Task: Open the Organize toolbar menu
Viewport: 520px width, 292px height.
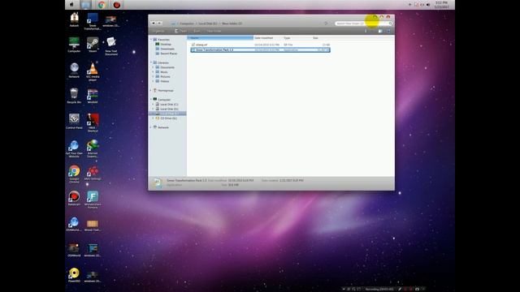Action: pyautogui.click(x=159, y=31)
